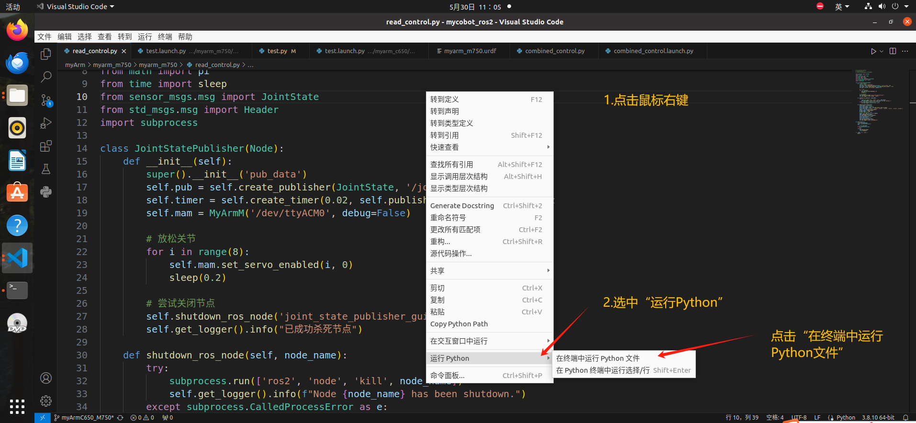Open Ubuntu Software from the dock
Screen dimensions: 916x423
(17, 193)
